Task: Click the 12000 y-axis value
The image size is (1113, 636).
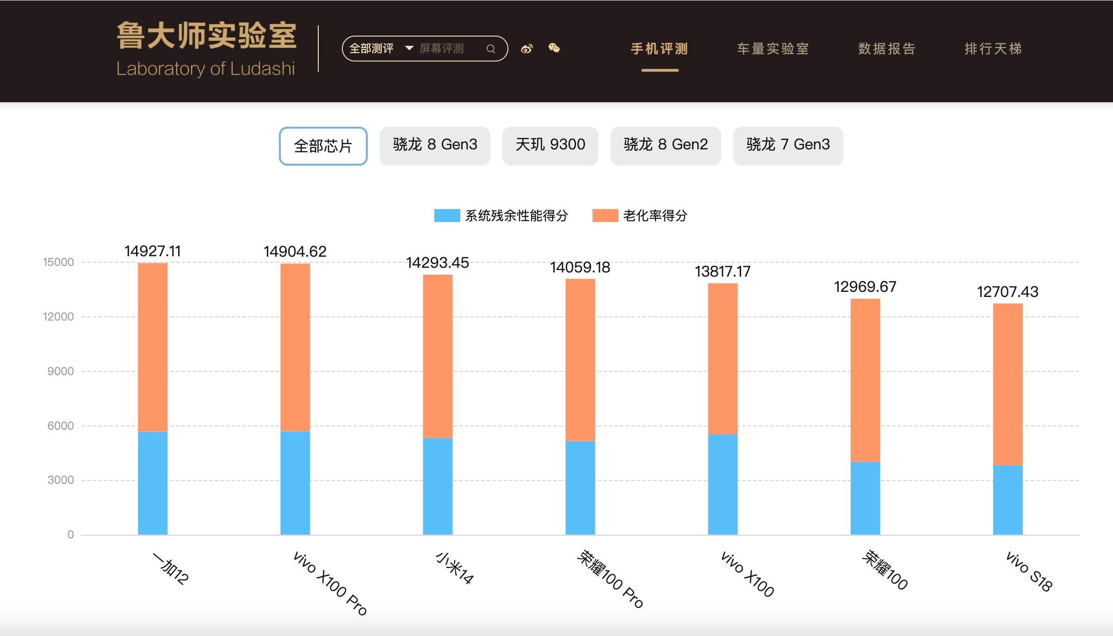Action: tap(58, 317)
